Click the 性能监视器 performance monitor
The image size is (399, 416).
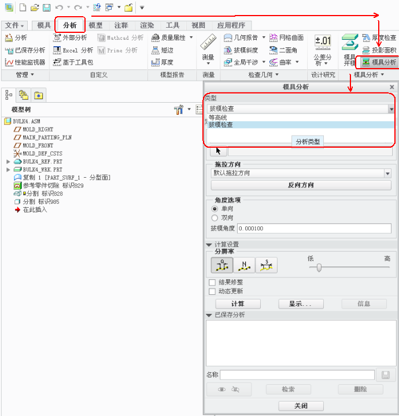[x=25, y=62]
